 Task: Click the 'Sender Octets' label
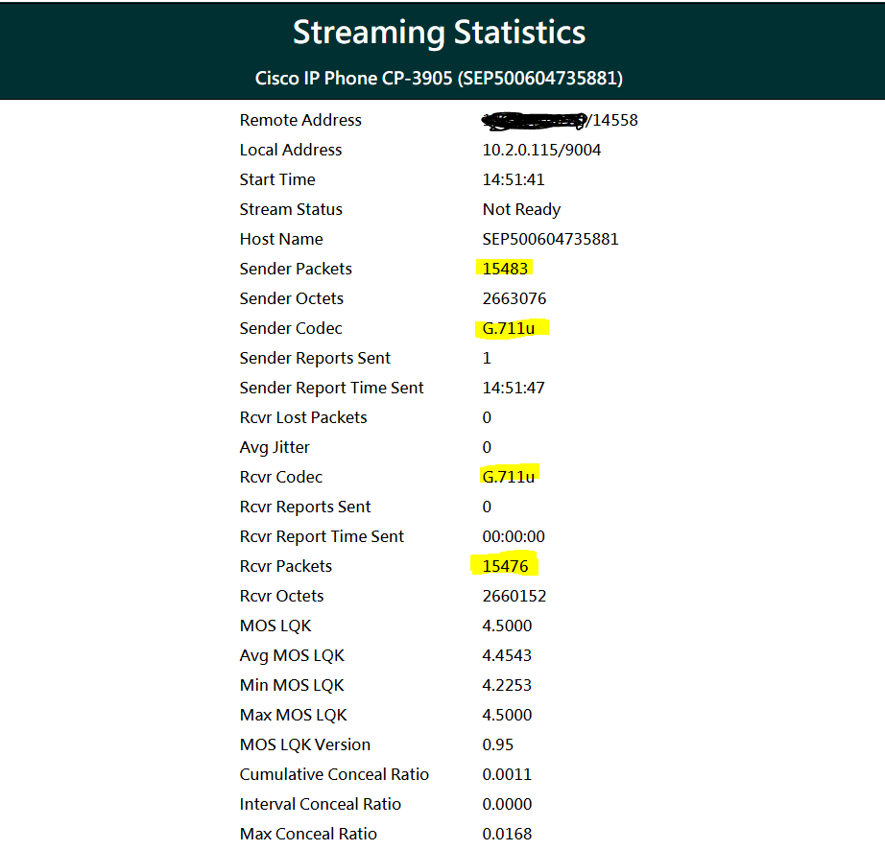tap(291, 299)
